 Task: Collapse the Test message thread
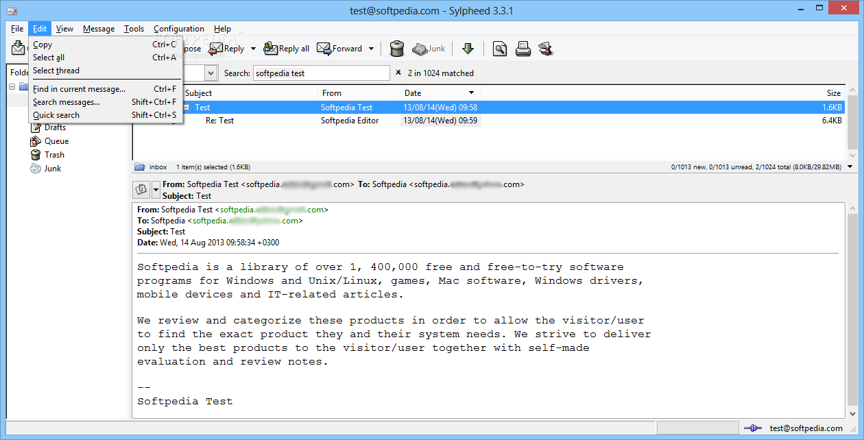click(186, 108)
